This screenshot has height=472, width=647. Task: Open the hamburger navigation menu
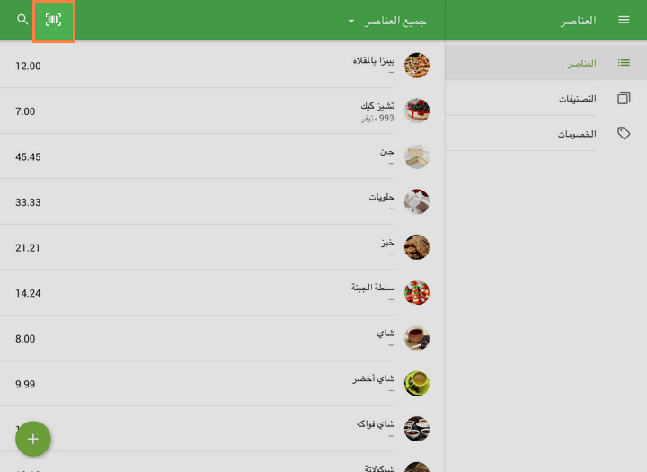(624, 20)
